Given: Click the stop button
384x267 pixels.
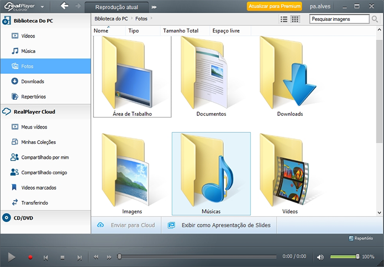Looking at the screenshot, I should [x=62, y=258].
